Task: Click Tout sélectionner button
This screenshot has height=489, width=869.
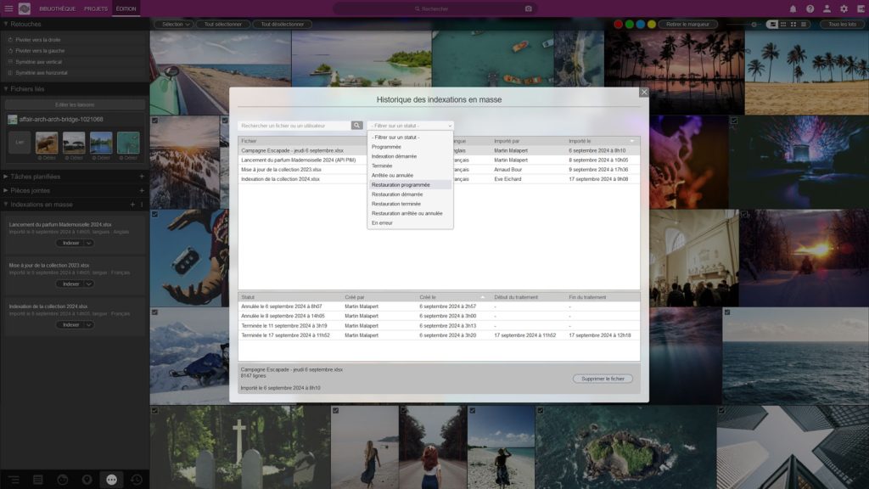Action: (223, 25)
